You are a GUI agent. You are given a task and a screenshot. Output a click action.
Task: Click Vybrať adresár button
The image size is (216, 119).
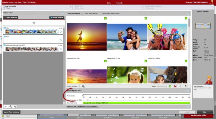57,17
